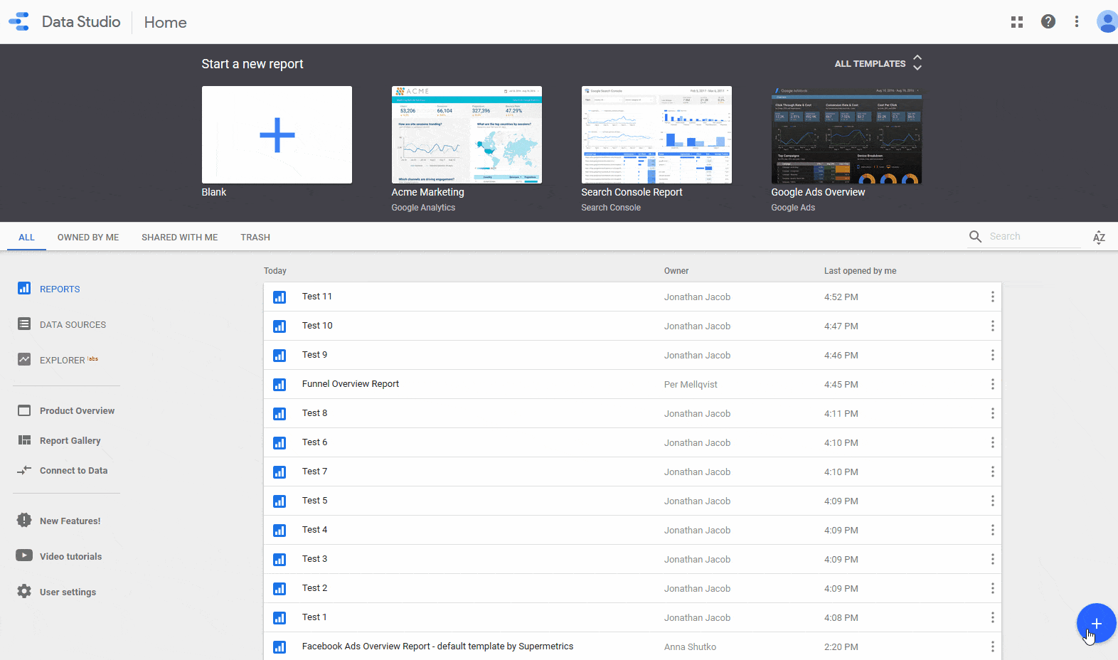
Task: Open more options for Test 8 row
Action: 992,413
